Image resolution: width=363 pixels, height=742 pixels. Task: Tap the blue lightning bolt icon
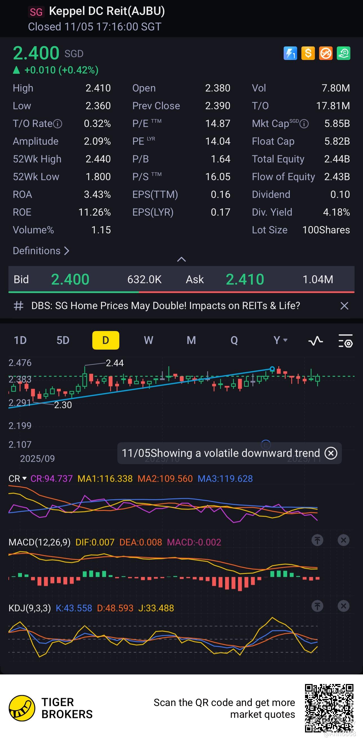290,53
